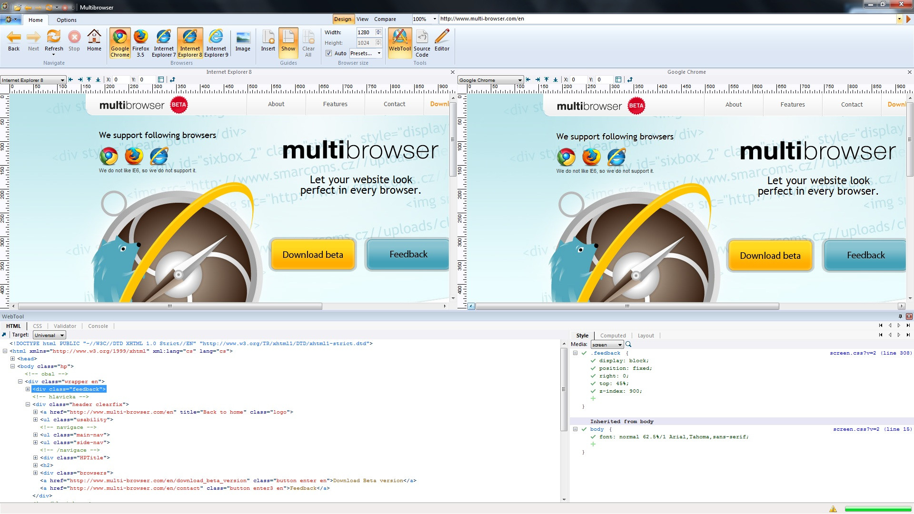Collapse the .feedback style rule
The image size is (914, 514).
[x=575, y=353]
